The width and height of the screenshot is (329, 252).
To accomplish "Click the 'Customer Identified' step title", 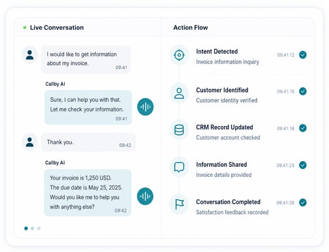I will 222,90.
